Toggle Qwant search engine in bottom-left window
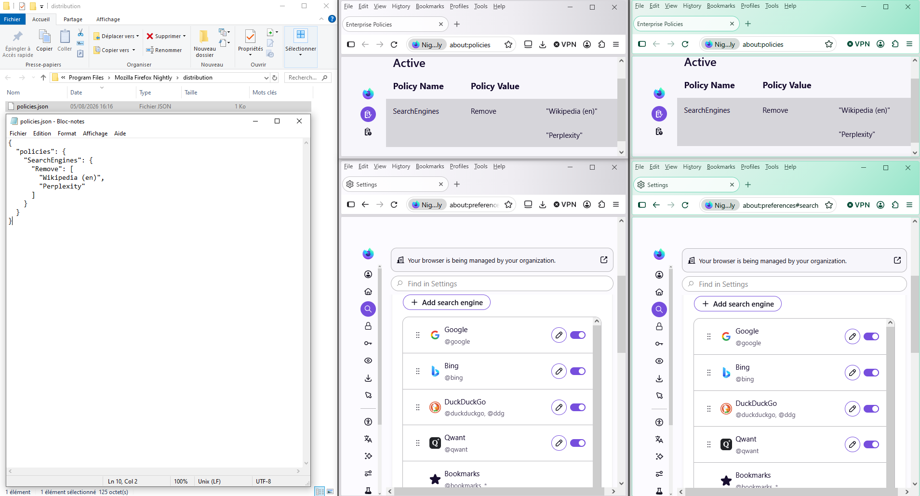Screen dimensions: 920x496 coord(578,443)
